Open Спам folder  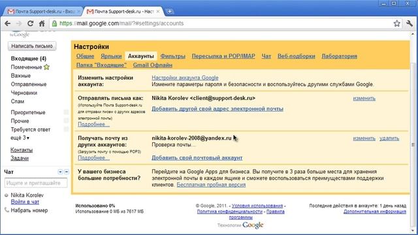click(18, 101)
